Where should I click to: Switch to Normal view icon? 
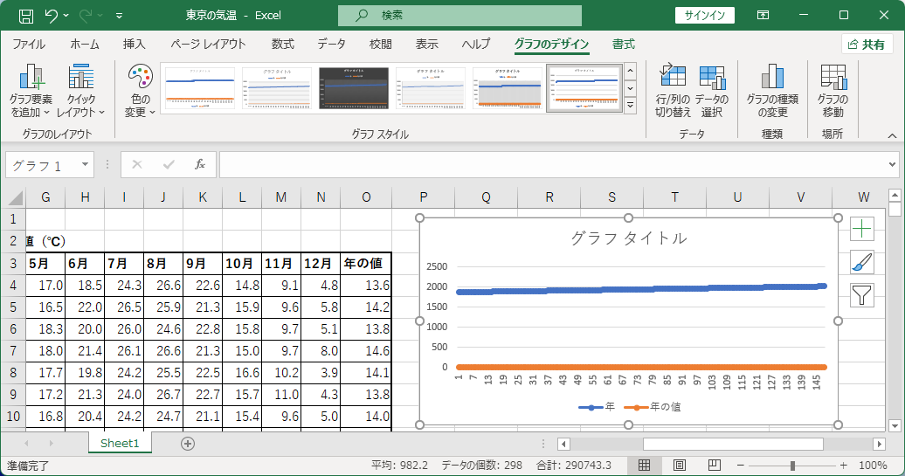645,465
